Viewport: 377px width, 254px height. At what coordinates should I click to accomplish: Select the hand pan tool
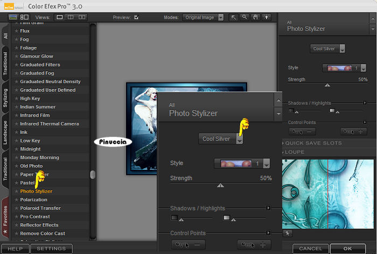[x=255, y=17]
